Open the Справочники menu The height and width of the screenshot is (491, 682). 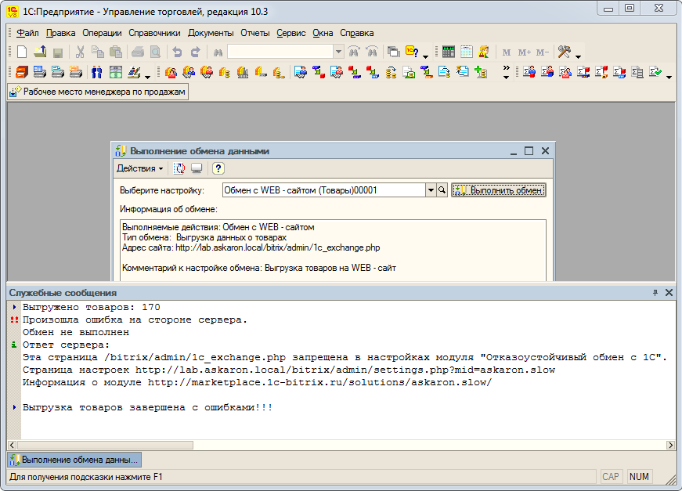coord(154,33)
